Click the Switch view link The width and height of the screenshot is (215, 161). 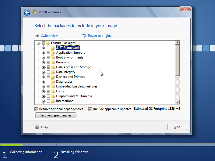[x=49, y=36]
